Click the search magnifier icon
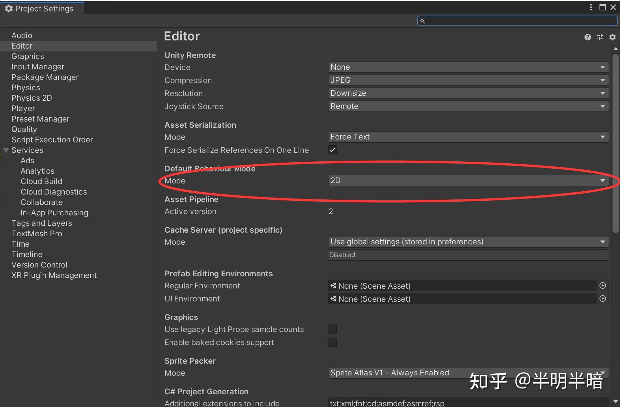620x407 pixels. click(x=422, y=21)
